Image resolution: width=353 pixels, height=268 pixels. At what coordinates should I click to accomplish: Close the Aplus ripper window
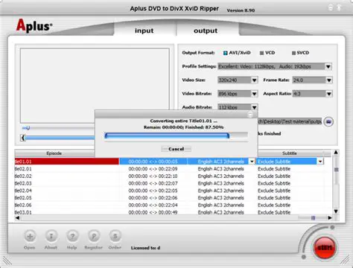tap(340, 7)
